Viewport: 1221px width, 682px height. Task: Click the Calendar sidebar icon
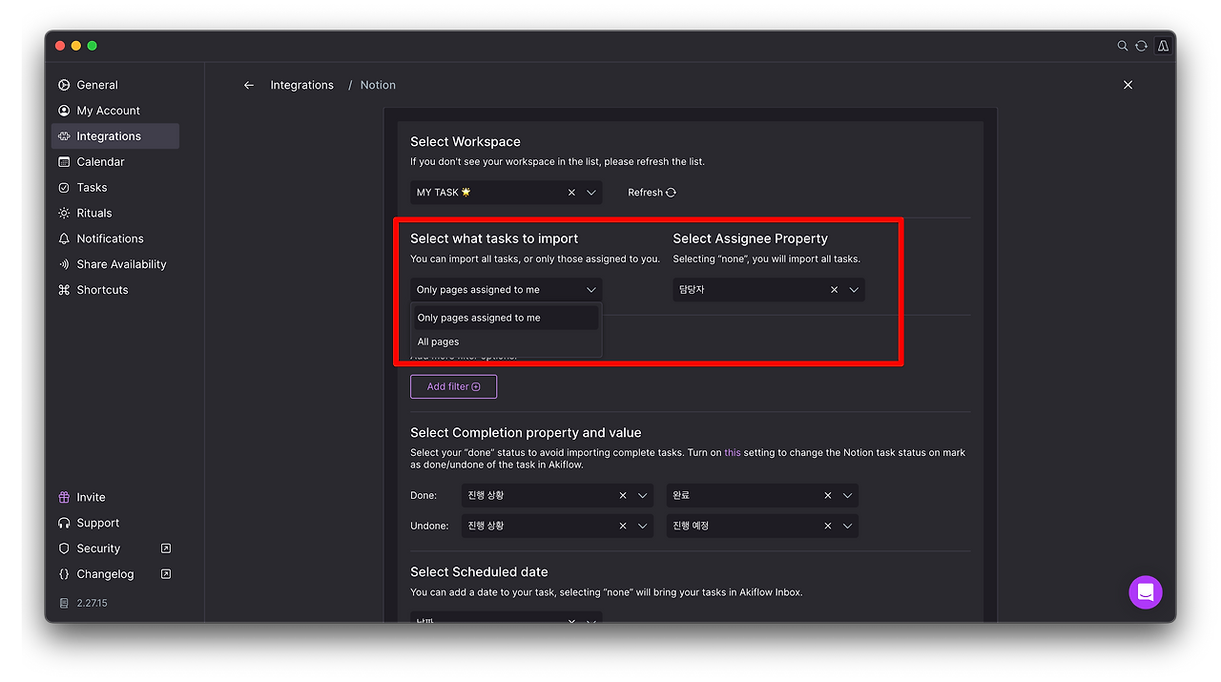click(x=64, y=162)
